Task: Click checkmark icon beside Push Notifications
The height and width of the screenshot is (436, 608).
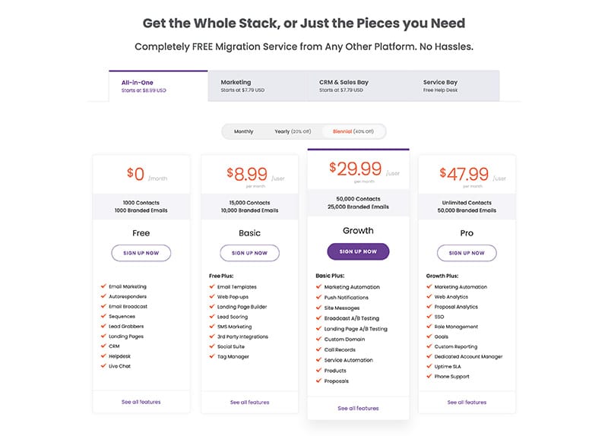Action: click(318, 297)
